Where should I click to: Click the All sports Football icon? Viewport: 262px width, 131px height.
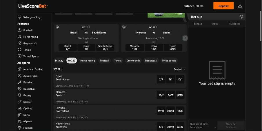[19, 128]
